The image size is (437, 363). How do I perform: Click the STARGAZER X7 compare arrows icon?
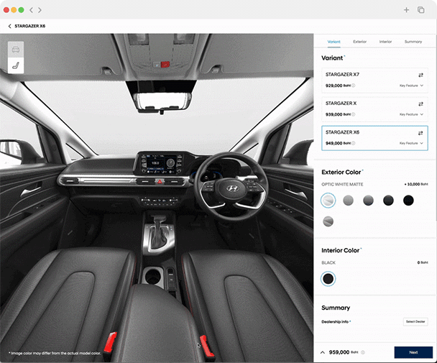pos(420,75)
